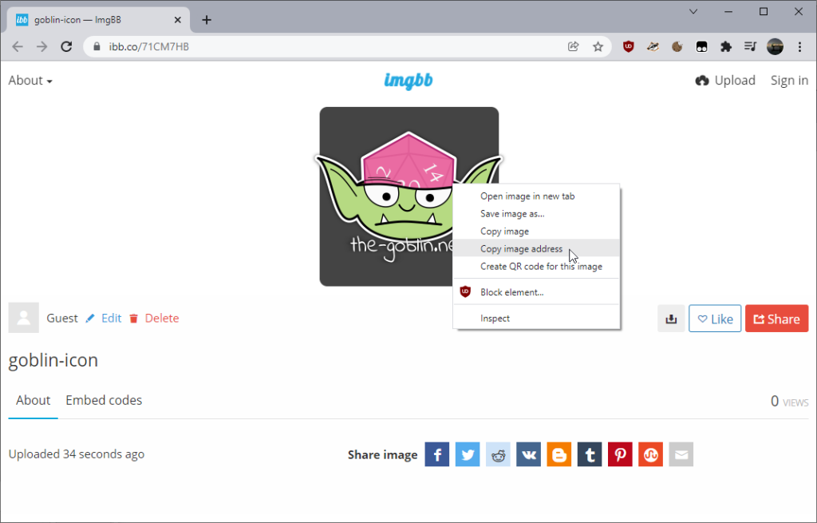The height and width of the screenshot is (523, 817).
Task: Choose Save image as...
Action: (x=536, y=214)
